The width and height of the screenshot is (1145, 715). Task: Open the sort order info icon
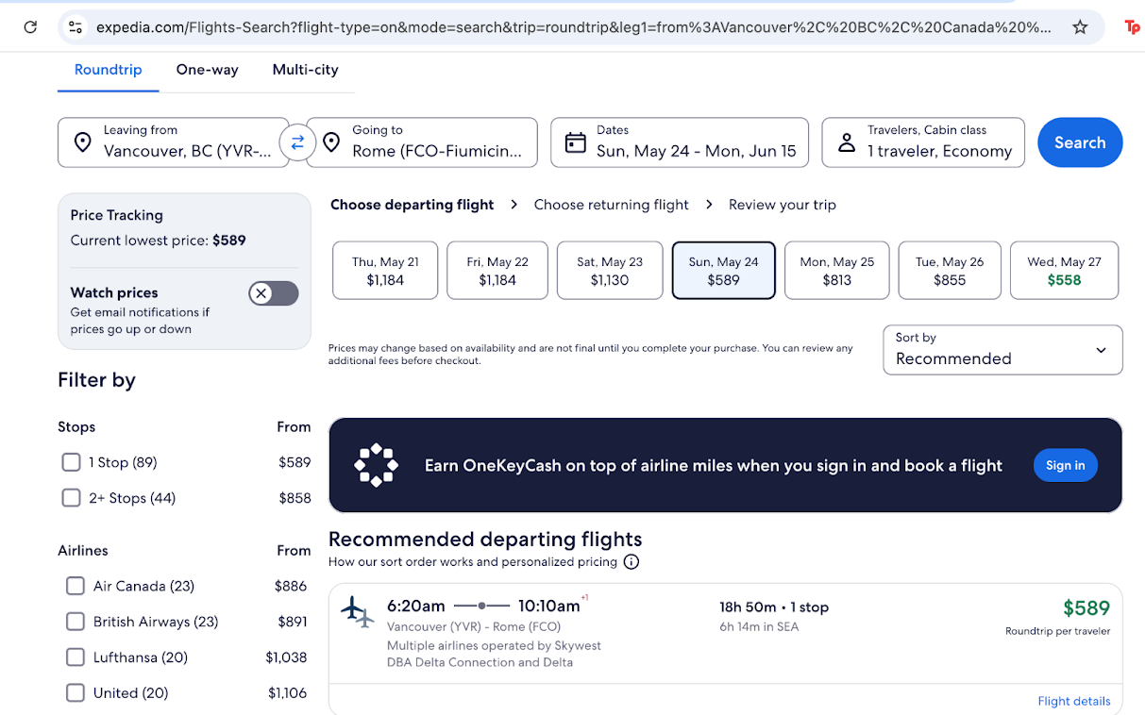coord(631,562)
